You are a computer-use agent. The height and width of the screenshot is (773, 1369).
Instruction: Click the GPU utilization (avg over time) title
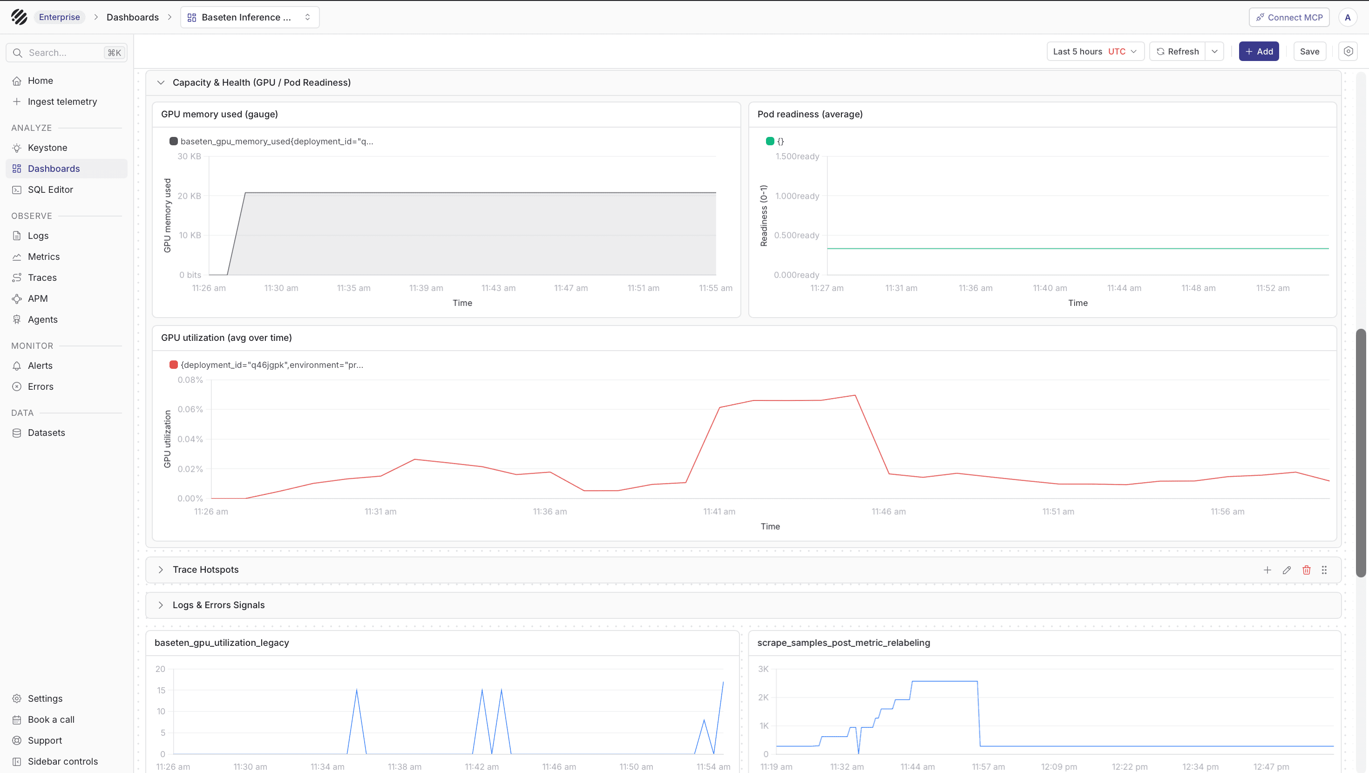226,338
